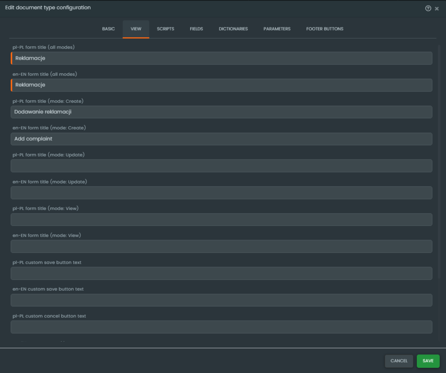Click the help question mark icon
This screenshot has height=373, width=446.
(428, 8)
